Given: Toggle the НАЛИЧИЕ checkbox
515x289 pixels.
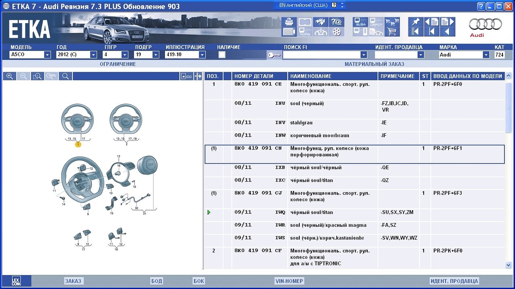Looking at the screenshot, I should pos(222,55).
